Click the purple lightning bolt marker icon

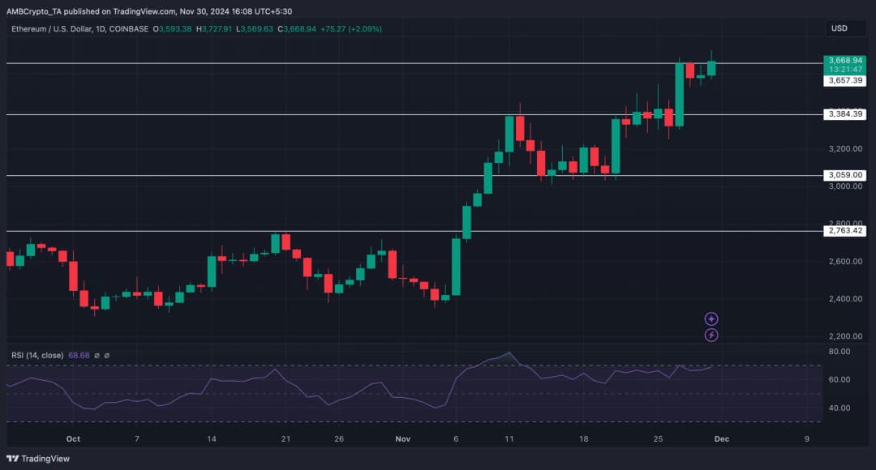coord(711,335)
